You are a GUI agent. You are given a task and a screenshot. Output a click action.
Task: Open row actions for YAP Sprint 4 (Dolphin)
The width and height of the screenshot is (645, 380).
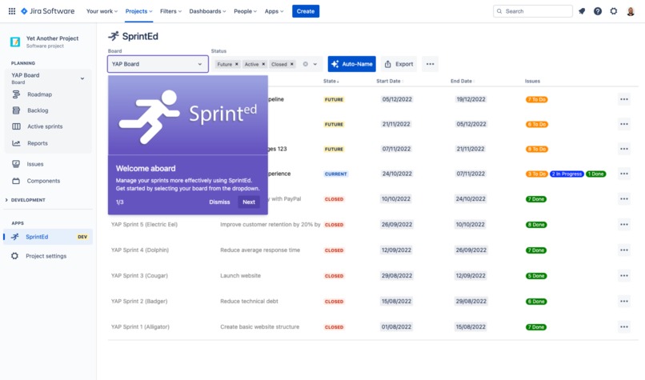(624, 250)
